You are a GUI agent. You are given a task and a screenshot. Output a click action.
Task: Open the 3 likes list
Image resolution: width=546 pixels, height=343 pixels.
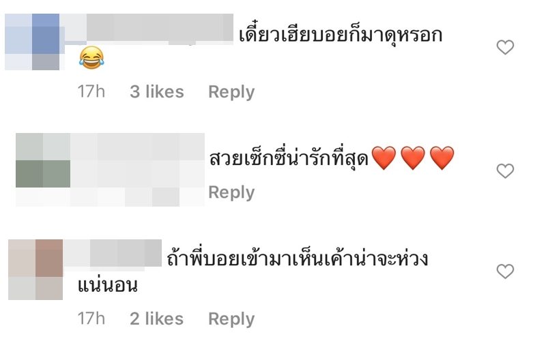tap(157, 92)
